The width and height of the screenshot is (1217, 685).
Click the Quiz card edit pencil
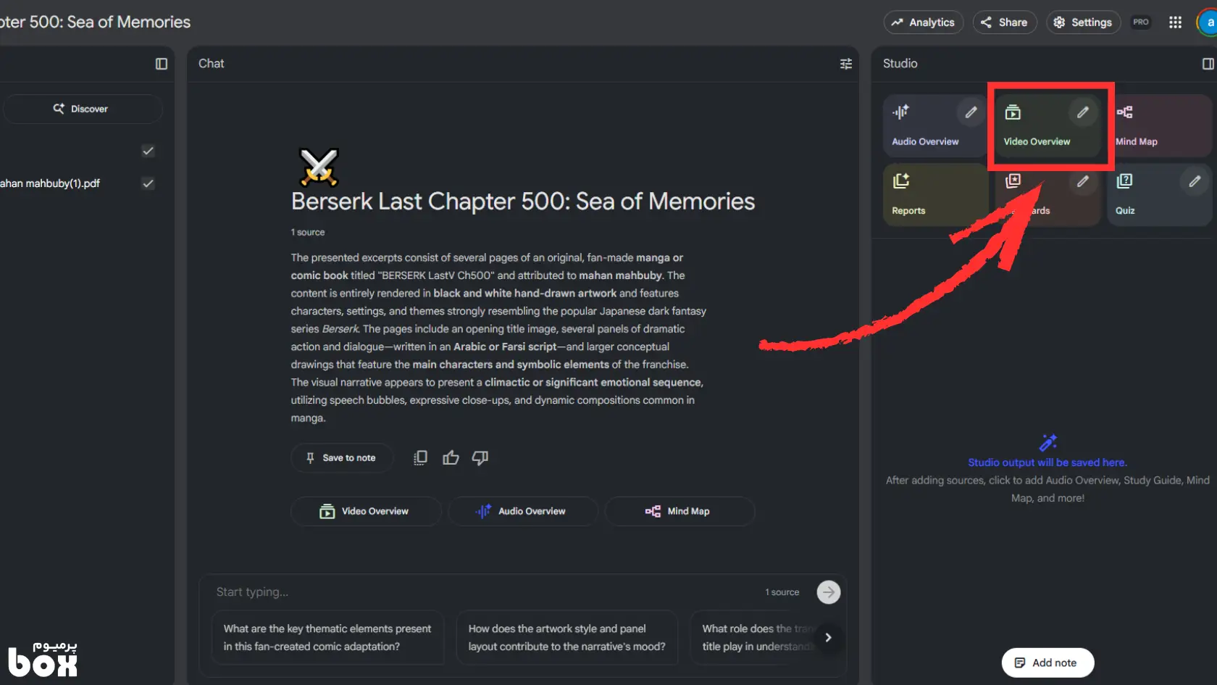pyautogui.click(x=1195, y=181)
